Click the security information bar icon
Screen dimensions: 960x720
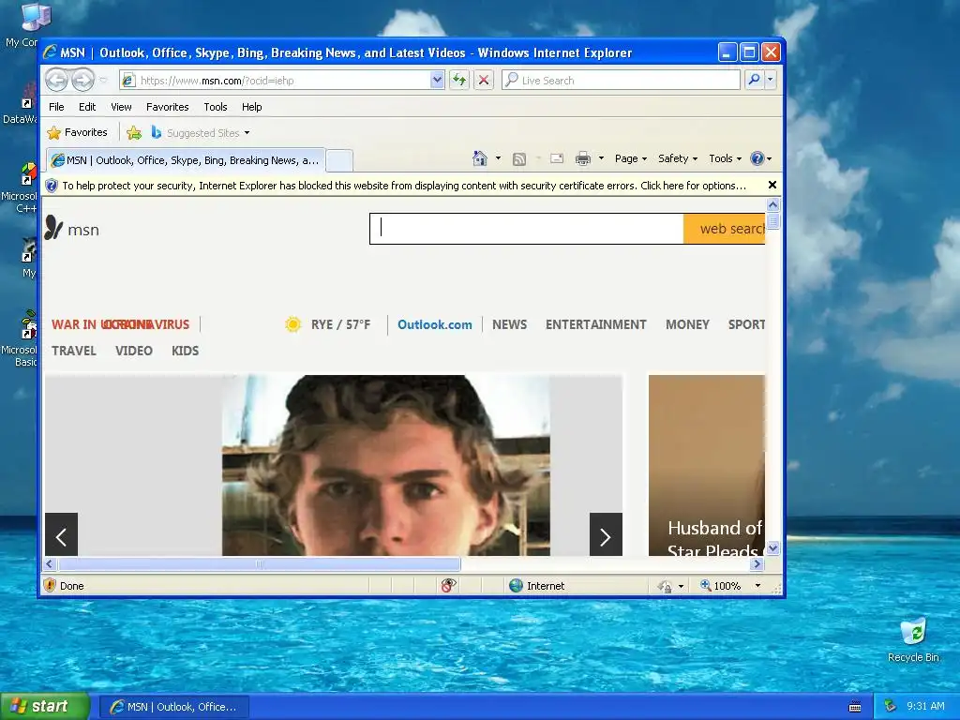pyautogui.click(x=52, y=186)
